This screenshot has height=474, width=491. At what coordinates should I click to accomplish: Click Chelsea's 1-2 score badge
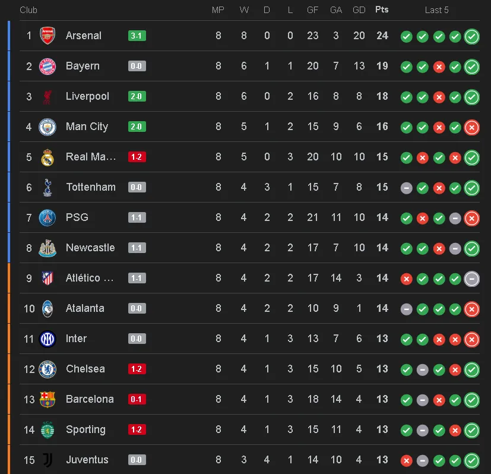coord(137,369)
